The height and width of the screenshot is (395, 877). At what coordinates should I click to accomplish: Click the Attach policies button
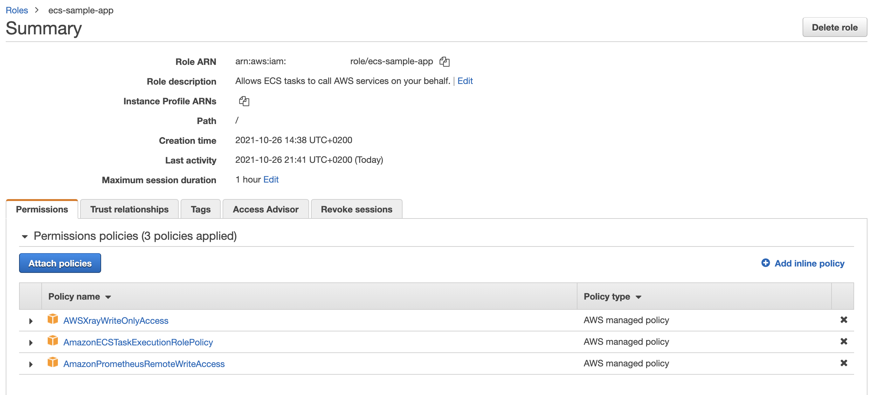[60, 263]
